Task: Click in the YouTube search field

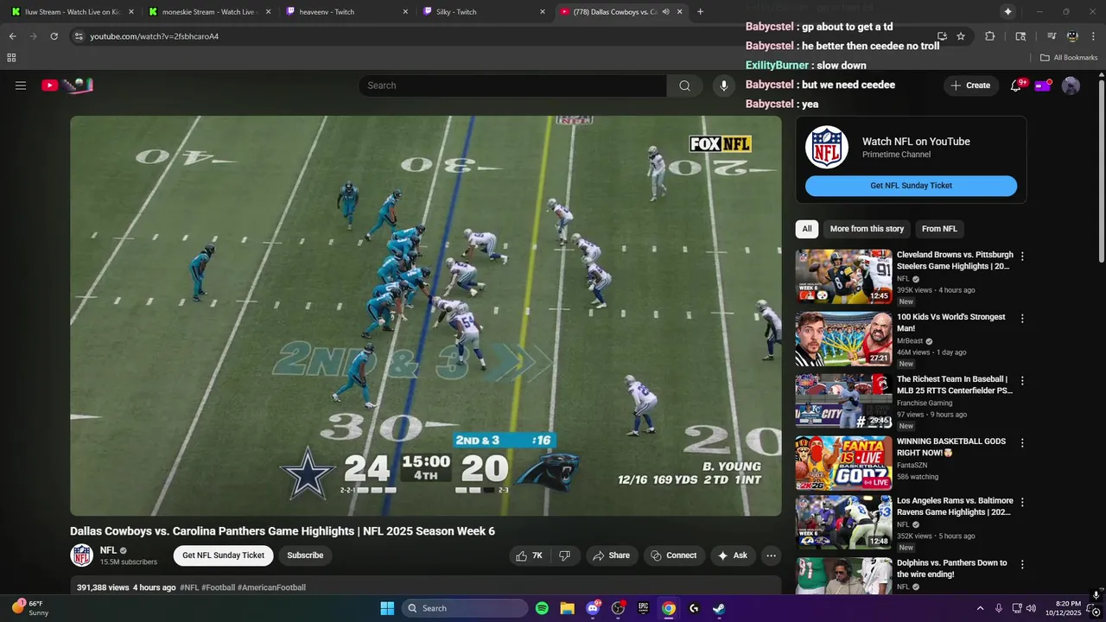Action: pyautogui.click(x=513, y=86)
